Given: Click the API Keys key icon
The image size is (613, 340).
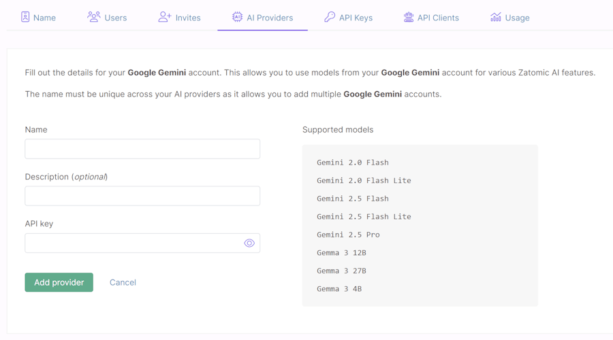Looking at the screenshot, I should click(330, 17).
